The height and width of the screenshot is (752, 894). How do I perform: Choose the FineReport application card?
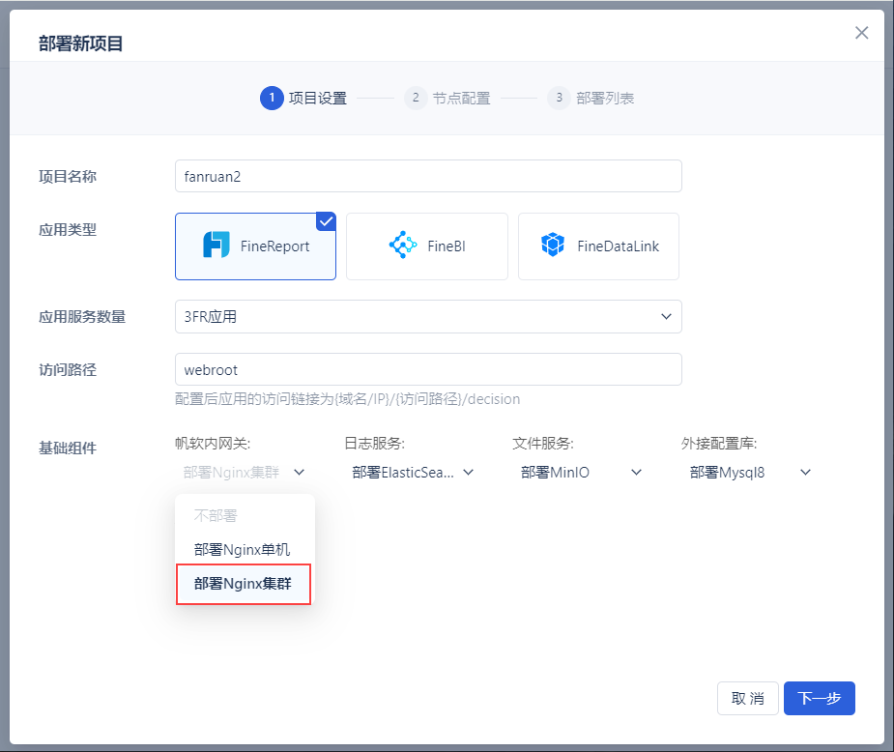[255, 246]
